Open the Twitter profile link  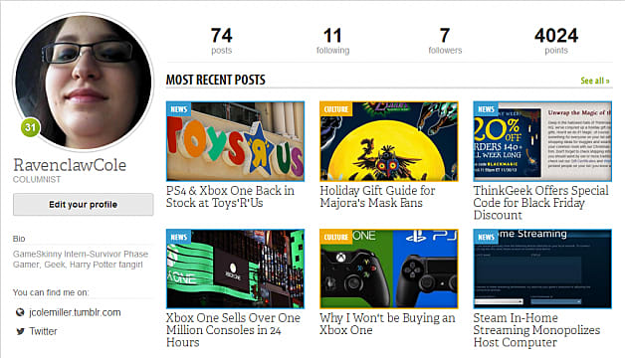pyautogui.click(x=43, y=331)
